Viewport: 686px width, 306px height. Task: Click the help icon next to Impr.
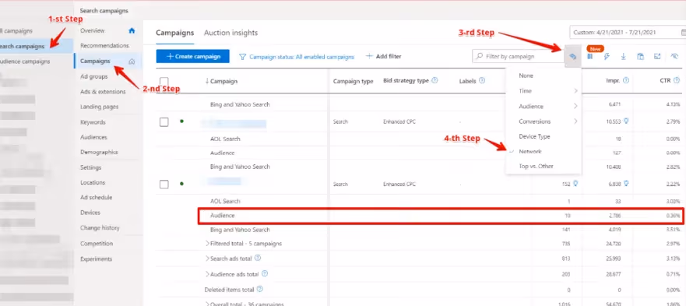coord(626,80)
